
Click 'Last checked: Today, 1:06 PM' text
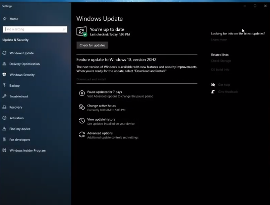(x=110, y=35)
